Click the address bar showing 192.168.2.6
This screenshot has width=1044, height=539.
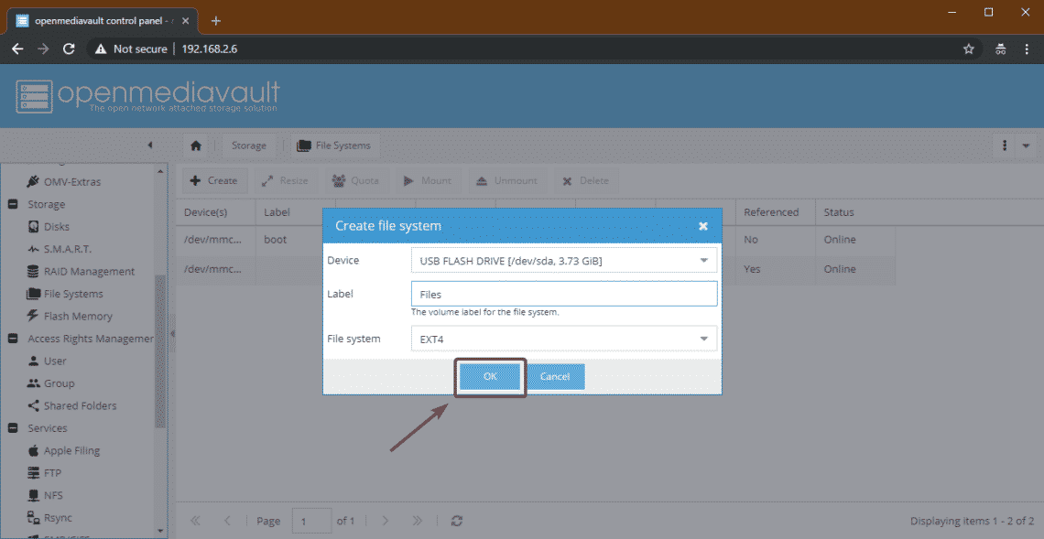(x=210, y=49)
